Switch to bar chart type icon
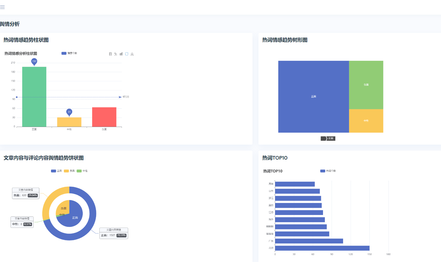Image resolution: width=441 pixels, height=262 pixels. click(121, 54)
